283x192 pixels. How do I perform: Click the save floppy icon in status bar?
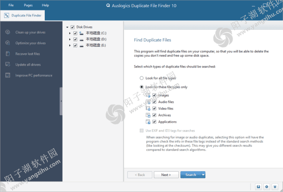[x=258, y=187]
